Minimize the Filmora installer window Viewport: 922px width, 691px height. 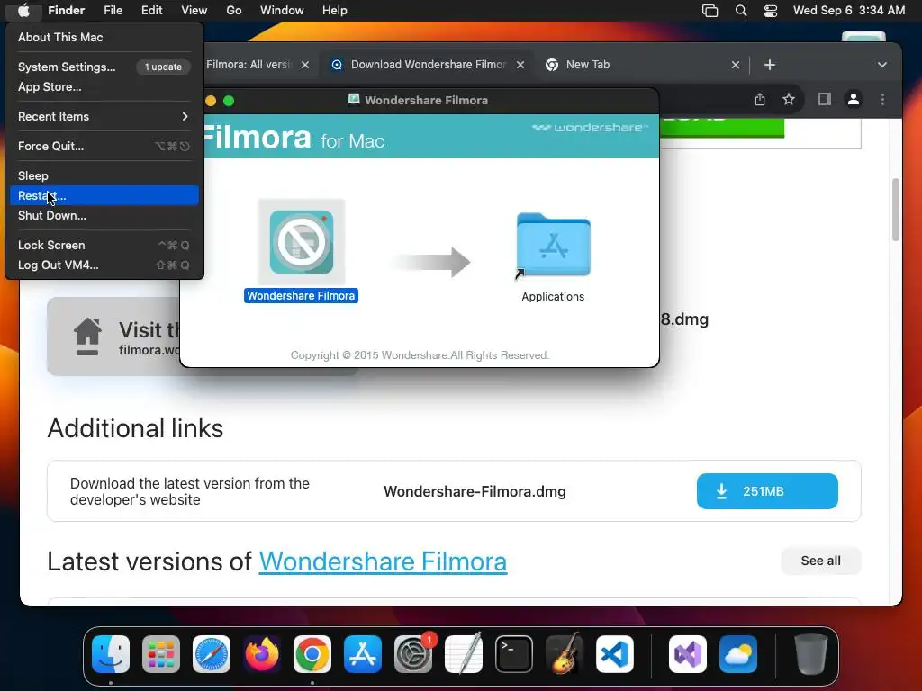[211, 101]
